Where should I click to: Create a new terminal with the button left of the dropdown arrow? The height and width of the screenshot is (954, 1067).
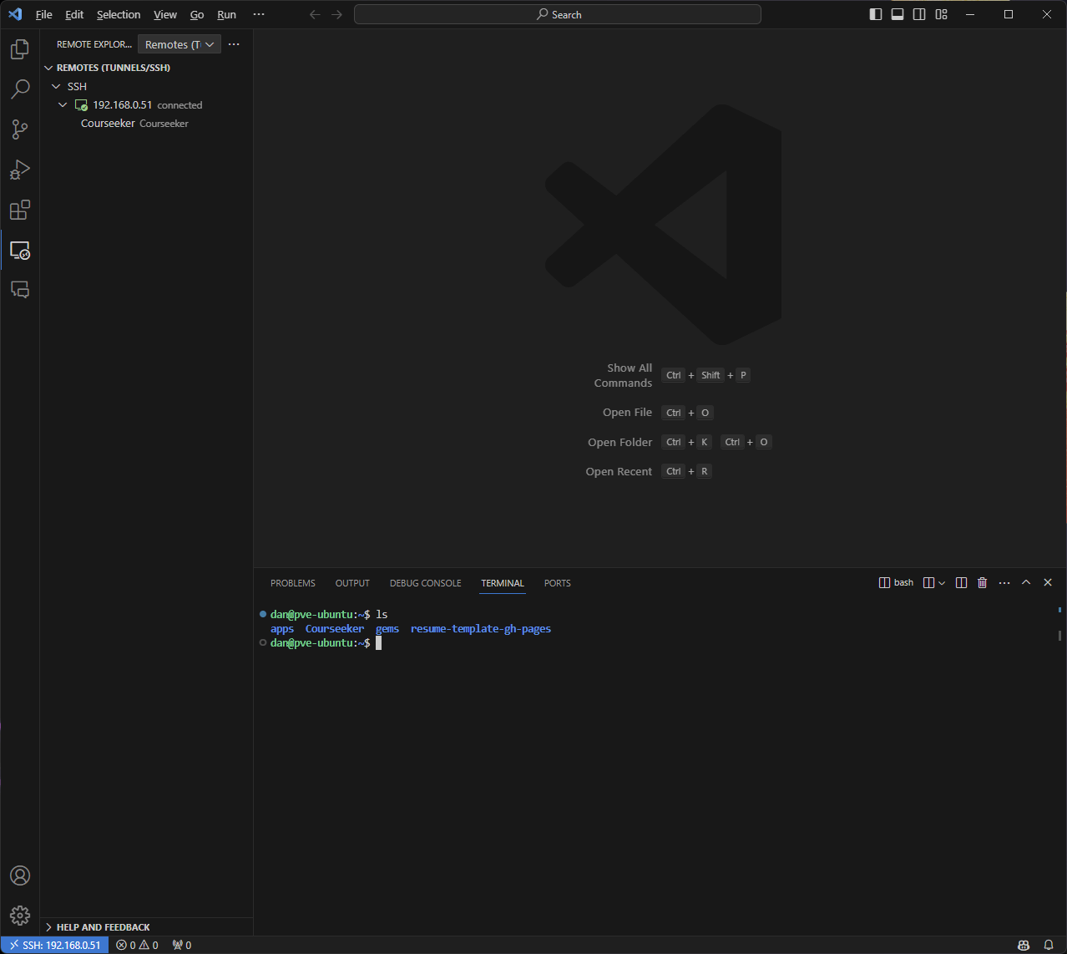928,582
